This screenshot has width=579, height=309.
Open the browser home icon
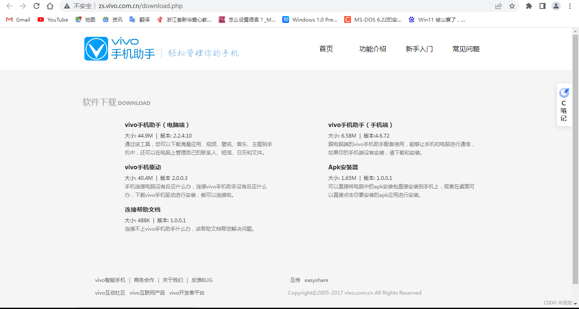(x=50, y=6)
